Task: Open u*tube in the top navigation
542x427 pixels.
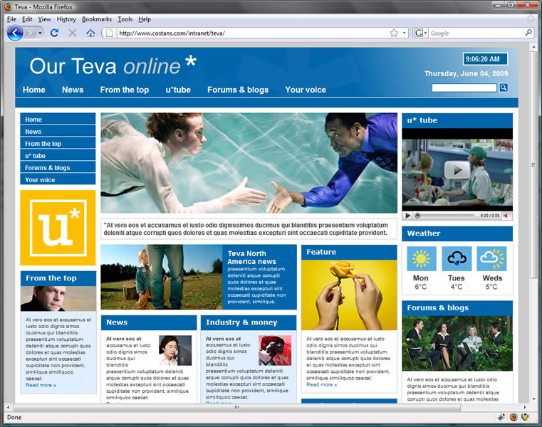Action: (178, 90)
